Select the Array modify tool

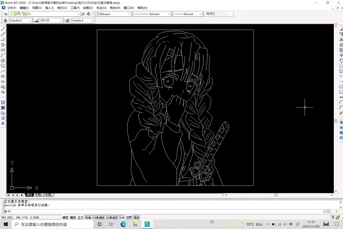click(341, 50)
